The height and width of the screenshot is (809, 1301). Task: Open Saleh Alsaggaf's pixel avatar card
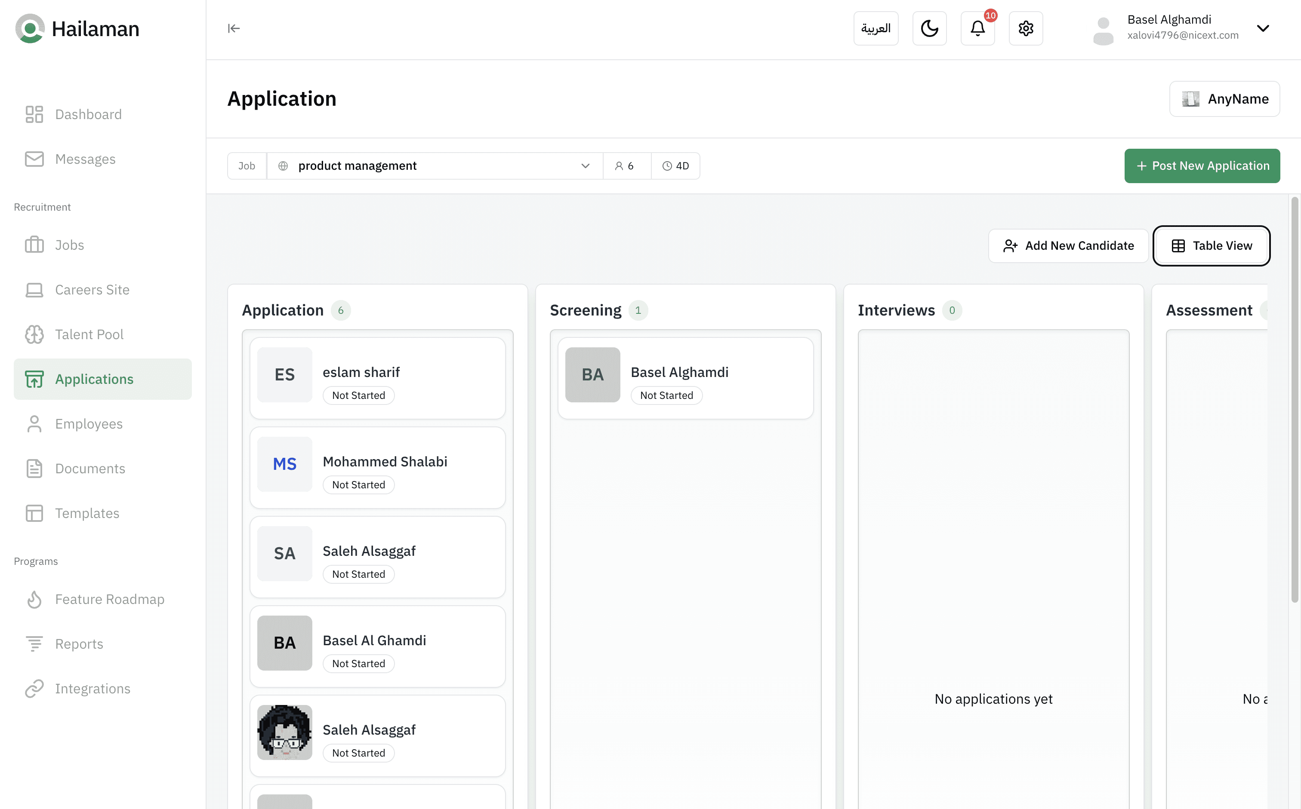pyautogui.click(x=377, y=735)
